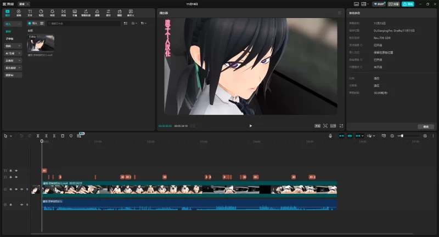Enter fullscreen preview with the expand icon

click(x=341, y=126)
